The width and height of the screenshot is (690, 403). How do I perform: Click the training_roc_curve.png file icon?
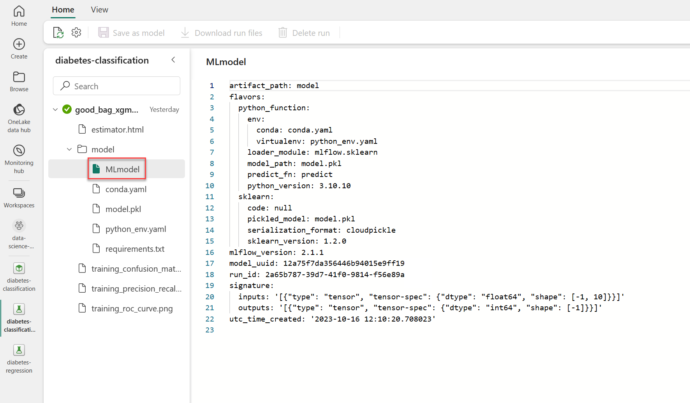(x=82, y=308)
